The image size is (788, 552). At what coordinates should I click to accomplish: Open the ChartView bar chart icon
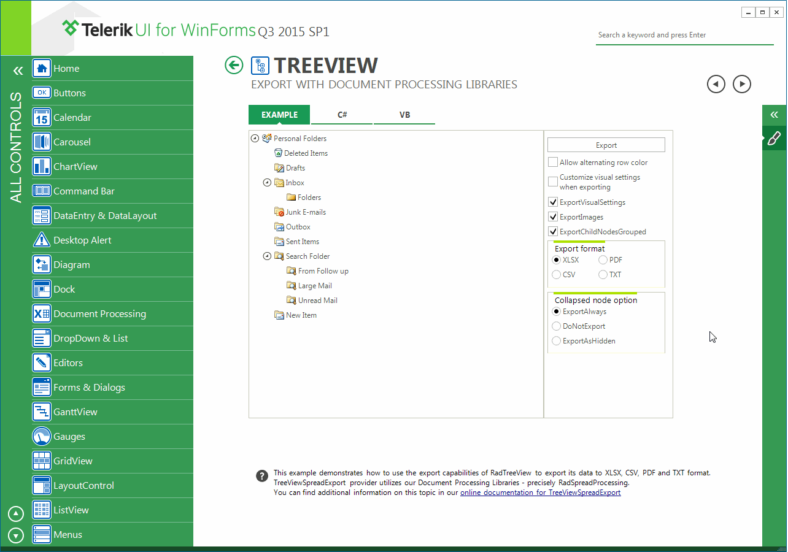tap(42, 167)
